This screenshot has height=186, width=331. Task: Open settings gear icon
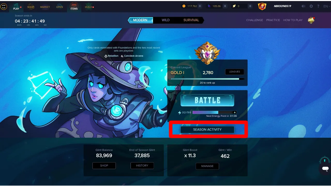click(311, 6)
